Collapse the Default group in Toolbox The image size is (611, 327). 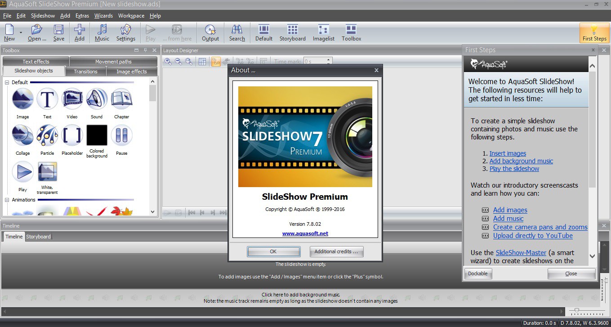(7, 82)
